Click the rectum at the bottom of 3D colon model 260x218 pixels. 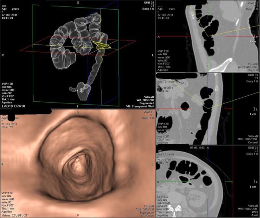click(82, 91)
